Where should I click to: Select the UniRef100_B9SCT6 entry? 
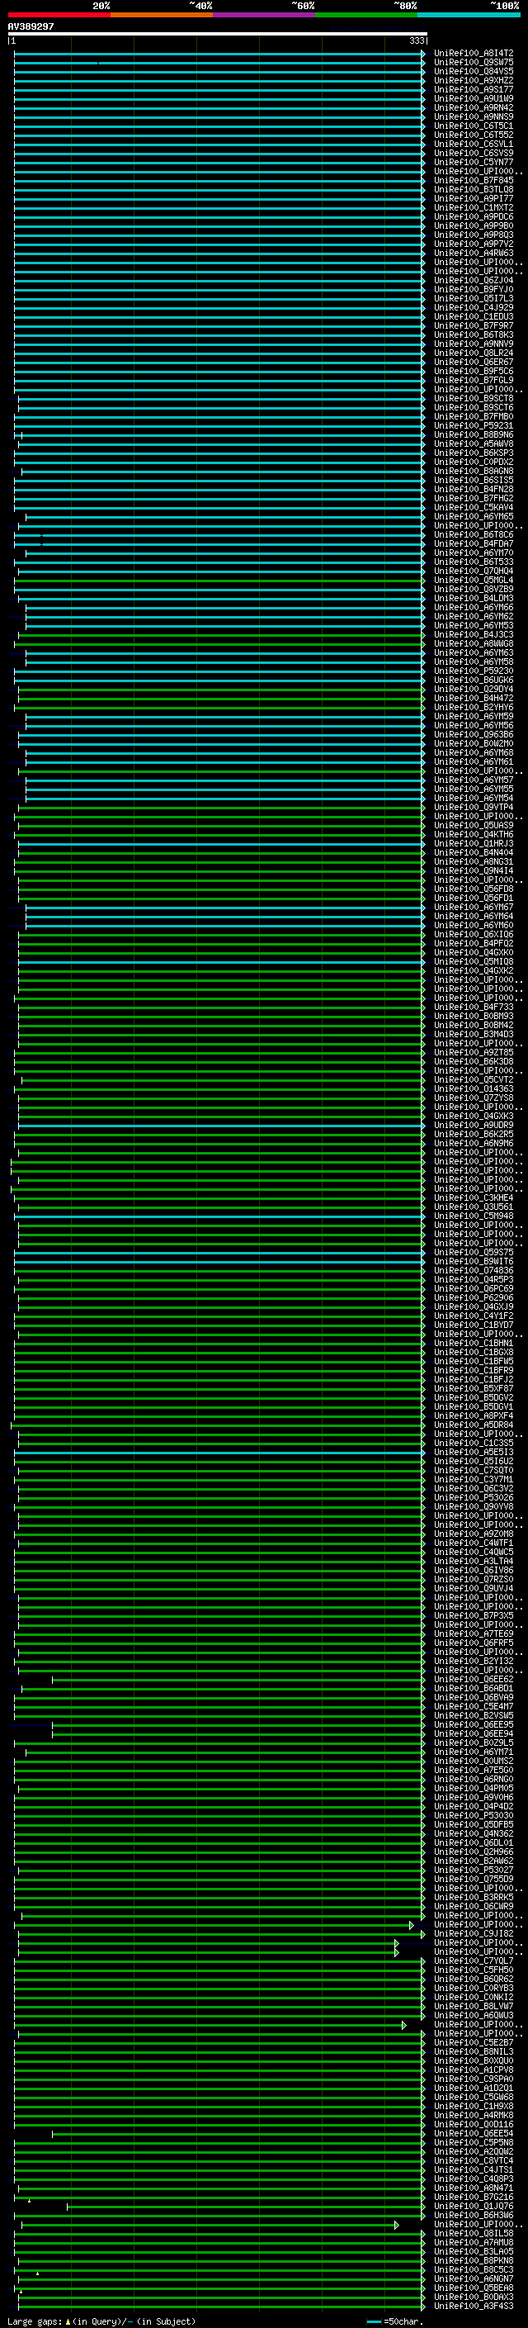click(x=474, y=408)
